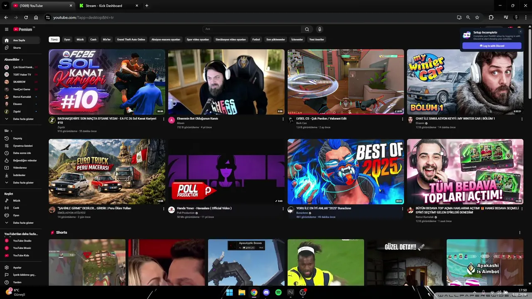Expand Daha fazla göster under Abonelikler

pos(22,119)
